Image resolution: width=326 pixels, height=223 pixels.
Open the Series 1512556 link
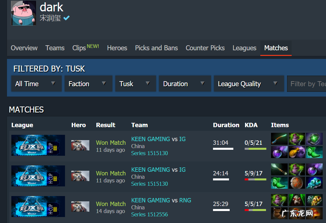pyautogui.click(x=149, y=214)
